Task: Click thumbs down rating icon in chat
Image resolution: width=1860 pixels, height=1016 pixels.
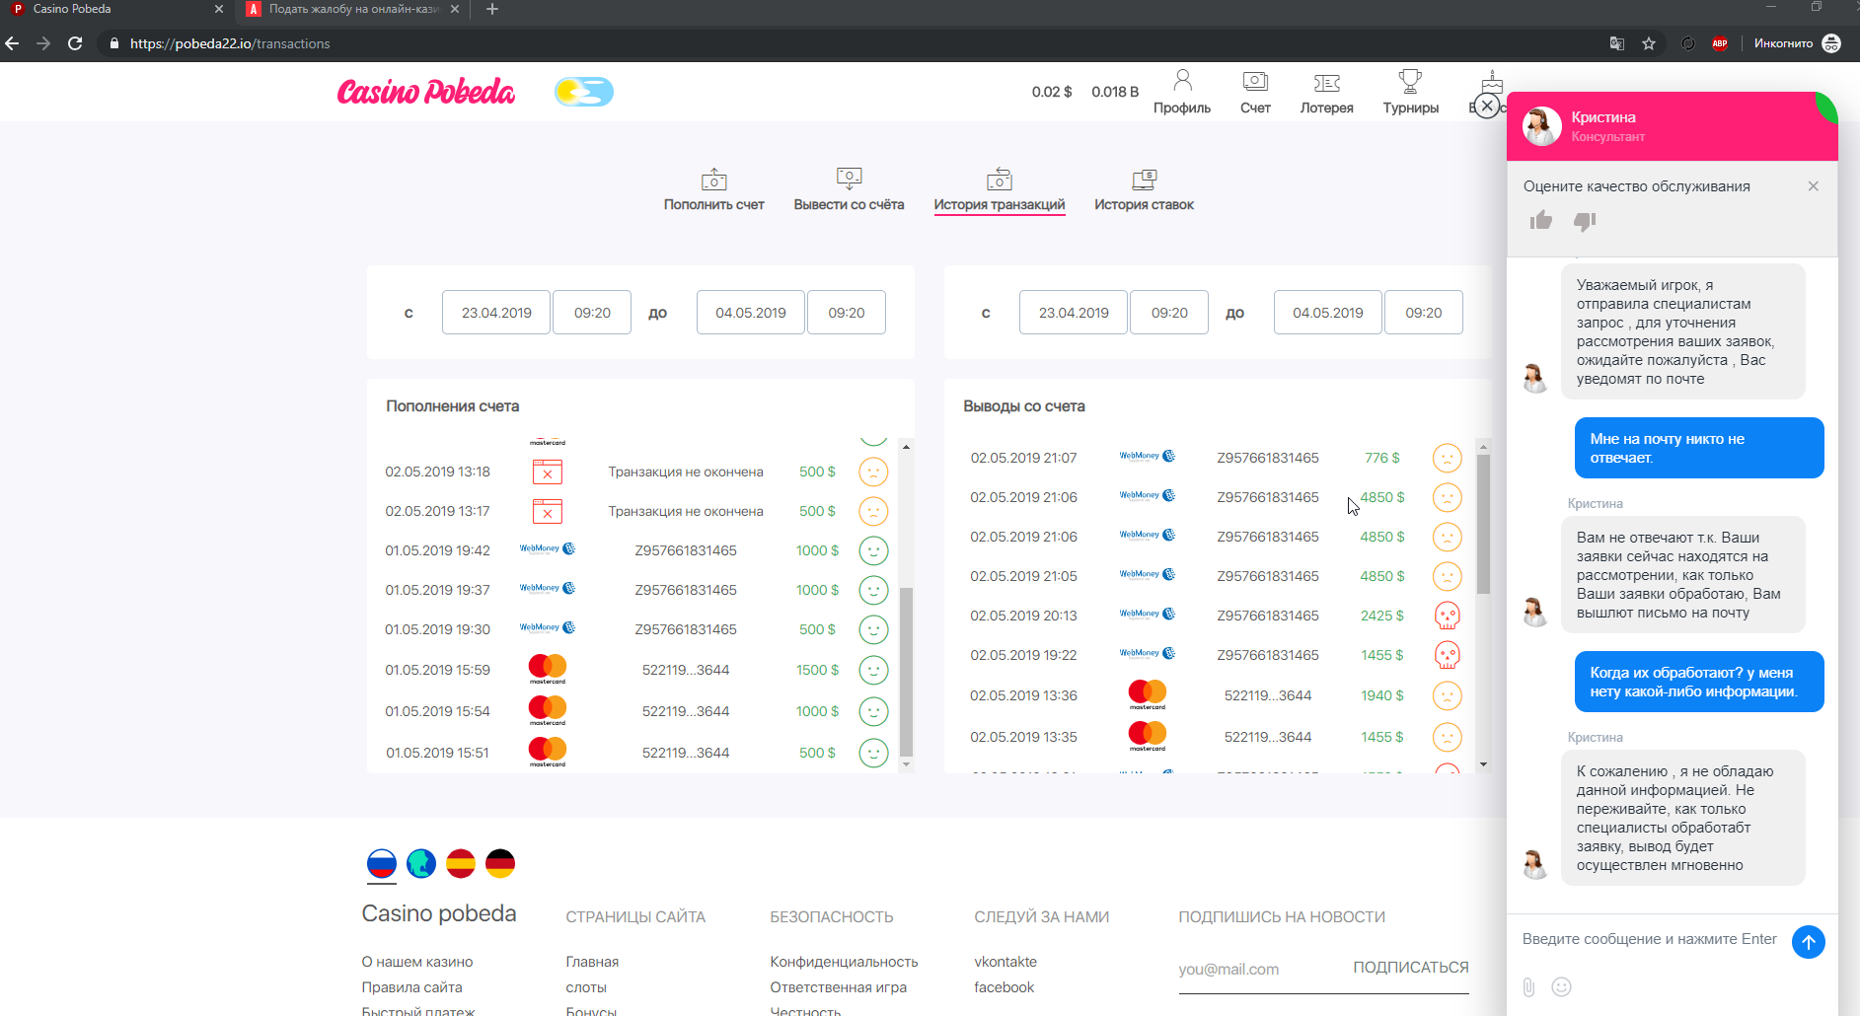Action: coord(1585,221)
